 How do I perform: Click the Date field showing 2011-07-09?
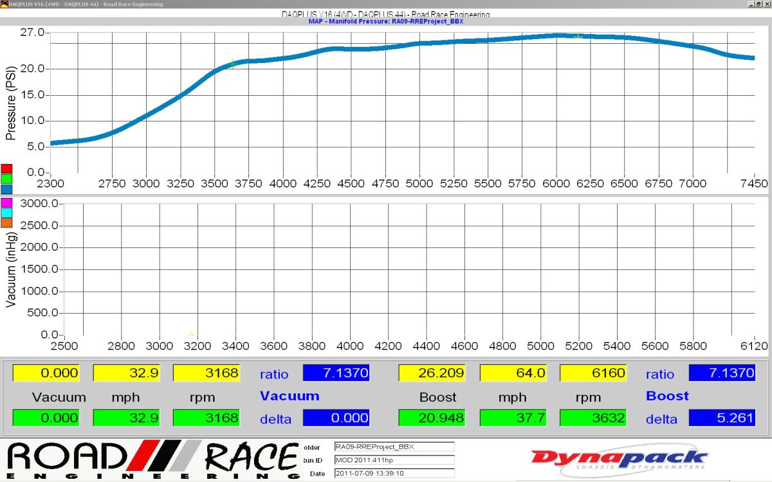(x=394, y=473)
